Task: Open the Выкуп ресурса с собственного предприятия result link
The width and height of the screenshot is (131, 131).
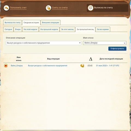Action: click(47, 65)
